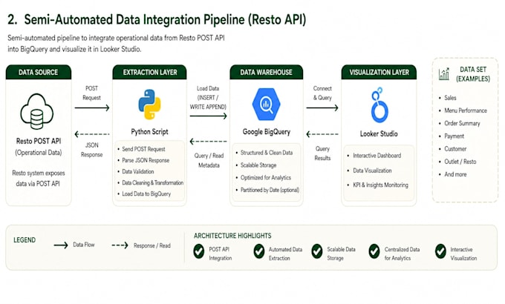Click the Looker Studio logo icon
The height and width of the screenshot is (304, 505).
[379, 105]
